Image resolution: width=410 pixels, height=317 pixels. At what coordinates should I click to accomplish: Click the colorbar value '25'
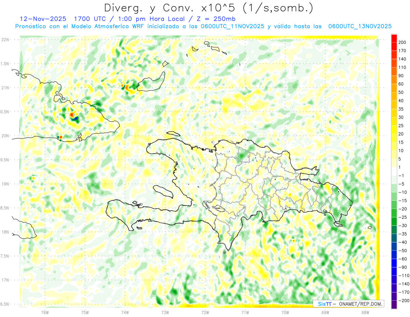401,126
